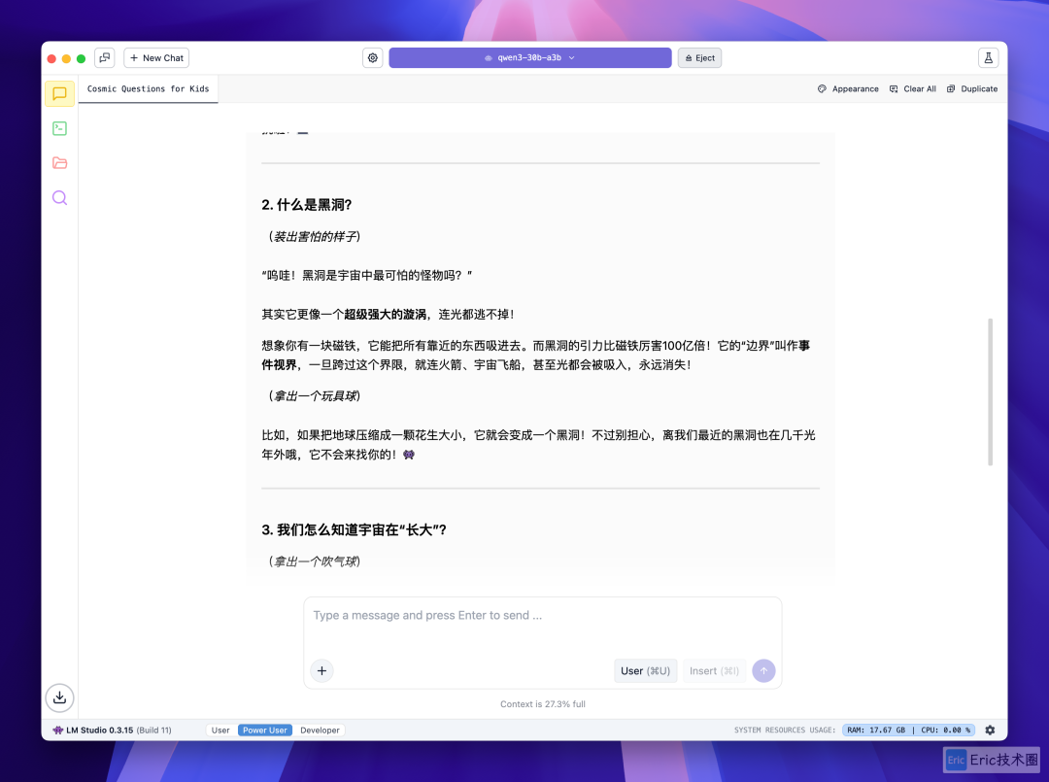Click heading 3. 我们怎么知道宇宙在“长大”?
The height and width of the screenshot is (782, 1049).
(x=354, y=529)
